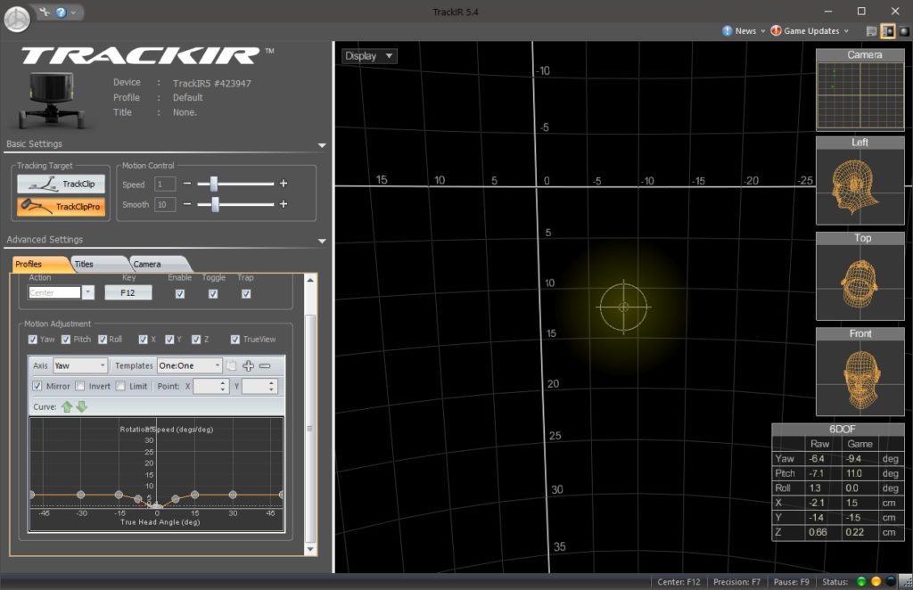Click the Left head view thumbnail

pos(860,181)
